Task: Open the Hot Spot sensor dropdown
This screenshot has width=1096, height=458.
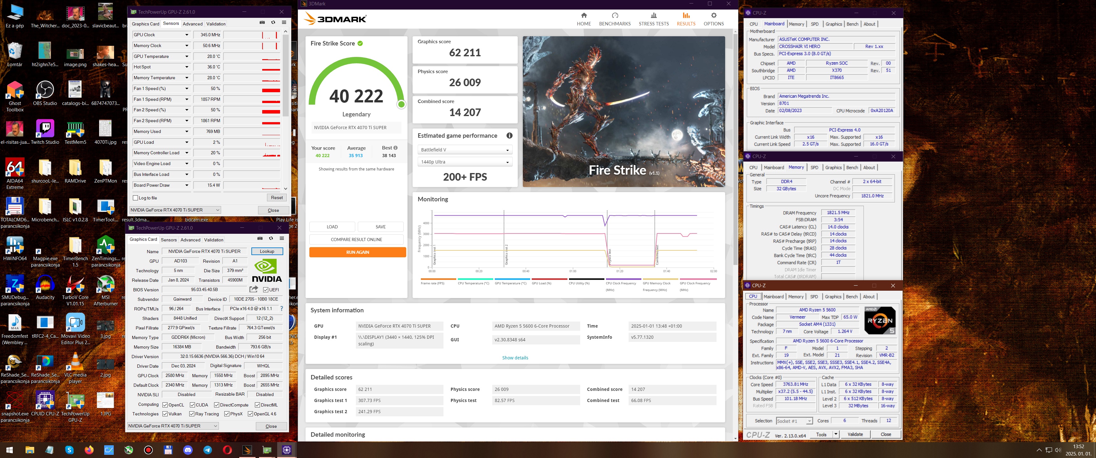Action: (x=186, y=67)
